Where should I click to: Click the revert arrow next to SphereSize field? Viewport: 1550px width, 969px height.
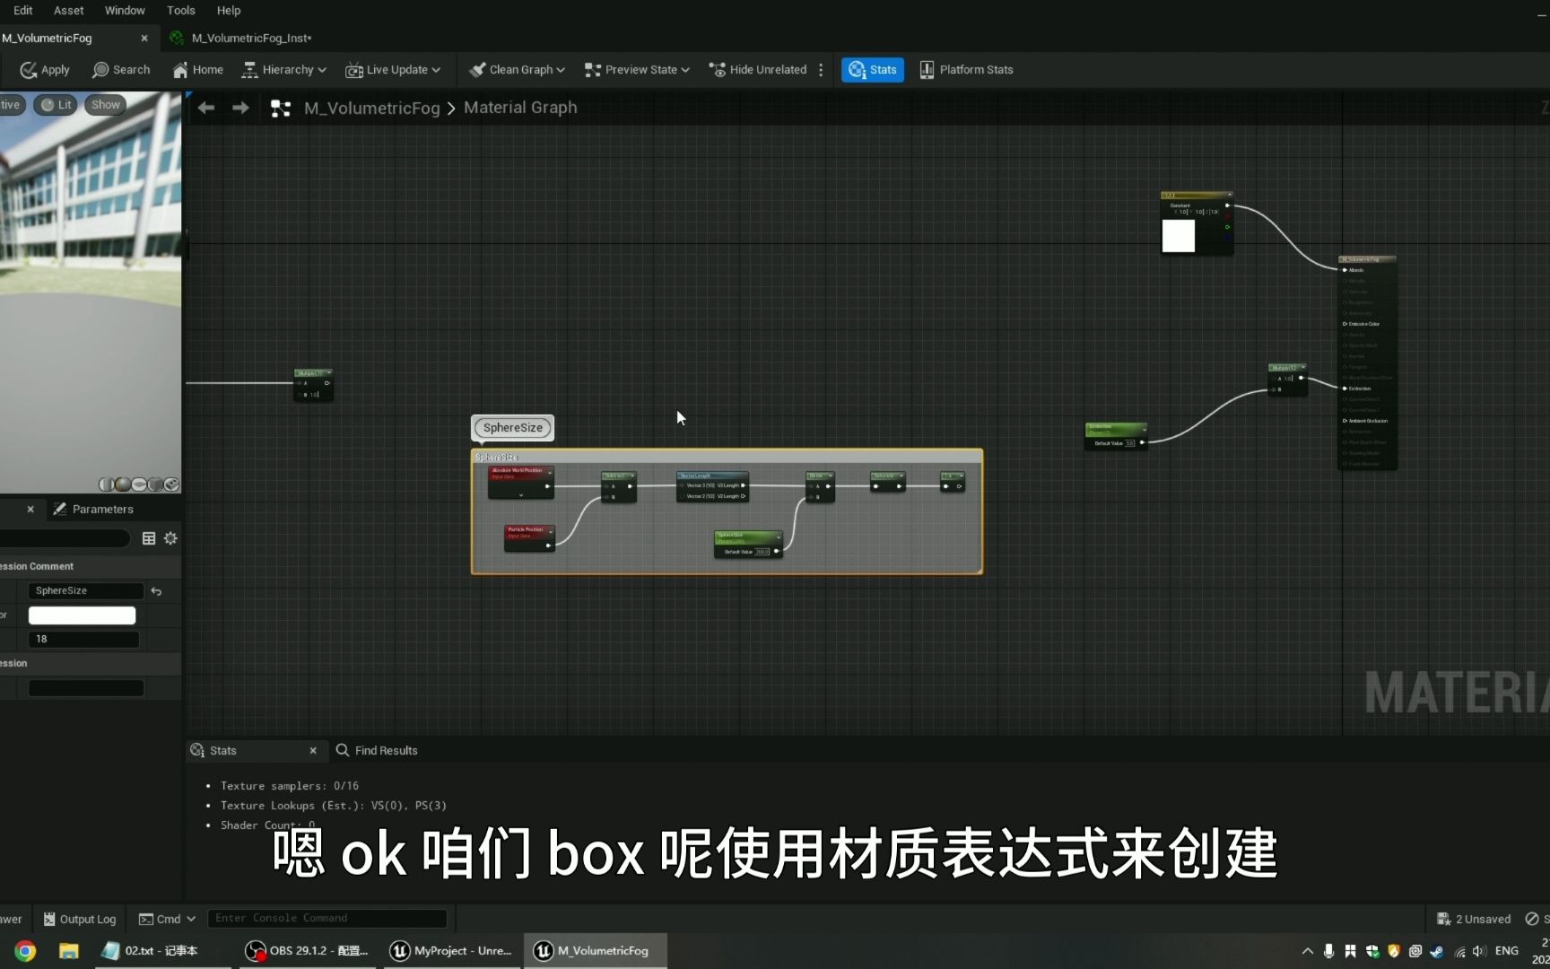[157, 591]
